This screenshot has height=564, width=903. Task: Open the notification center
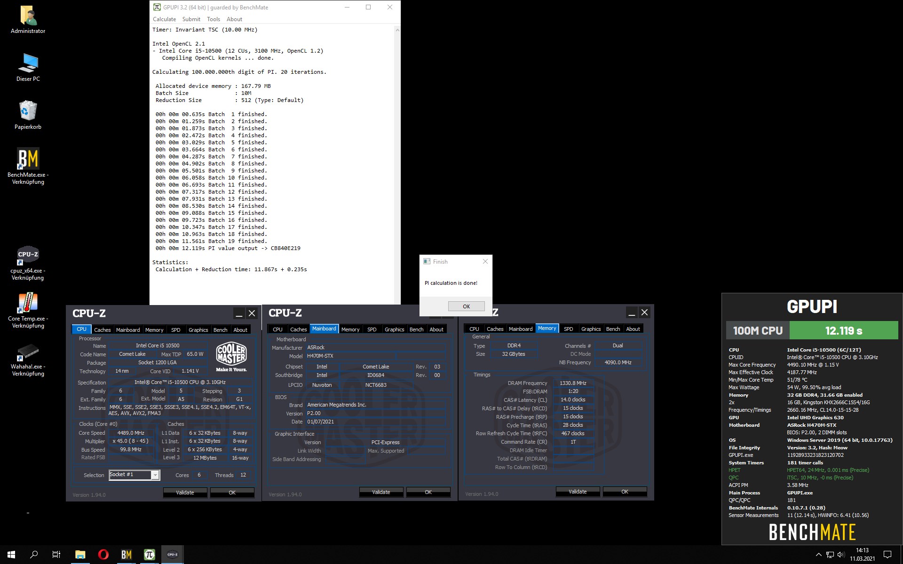point(887,555)
